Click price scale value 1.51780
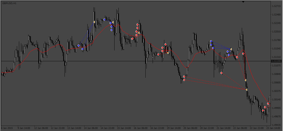 click(x=277, y=40)
